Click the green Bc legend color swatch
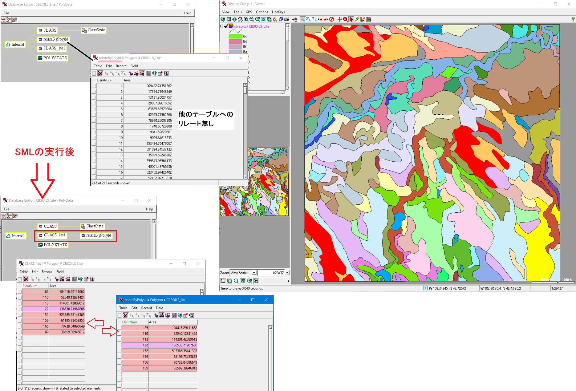The height and width of the screenshot is (391, 576). coord(235,36)
